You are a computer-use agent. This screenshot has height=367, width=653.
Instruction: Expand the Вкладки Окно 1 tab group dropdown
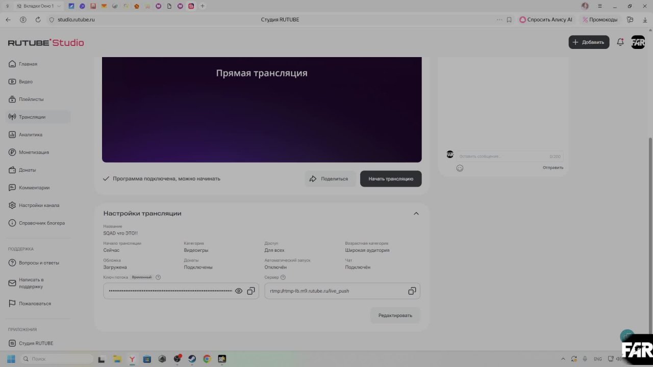coord(59,6)
